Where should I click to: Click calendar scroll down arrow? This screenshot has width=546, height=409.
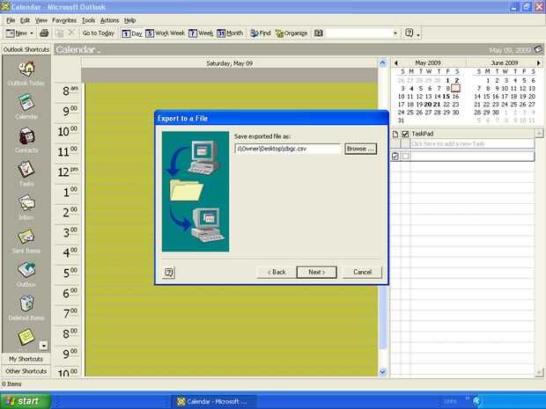click(x=383, y=372)
